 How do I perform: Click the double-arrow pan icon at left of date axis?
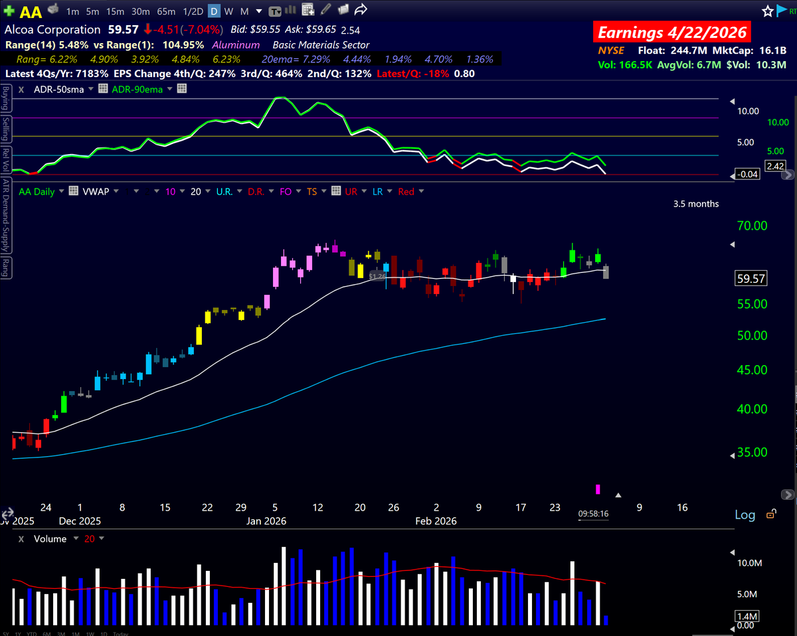point(8,515)
